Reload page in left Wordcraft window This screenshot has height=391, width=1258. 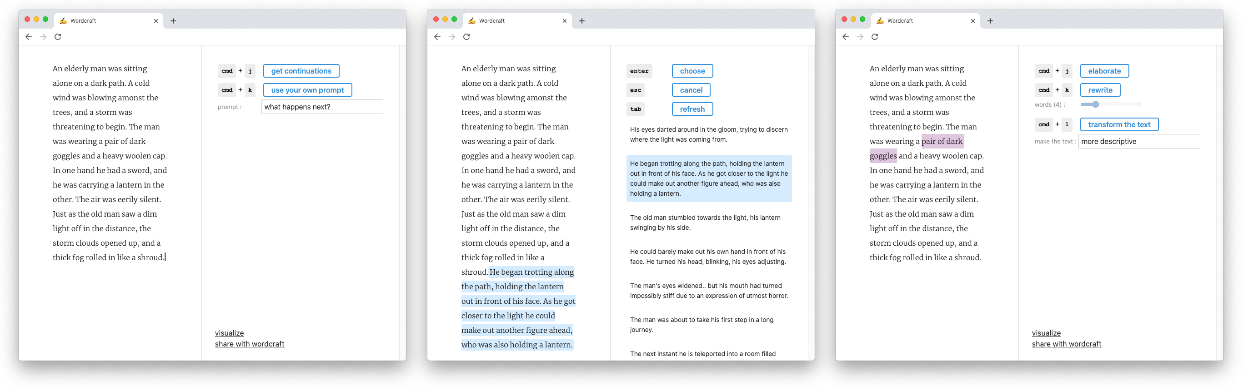pos(58,37)
